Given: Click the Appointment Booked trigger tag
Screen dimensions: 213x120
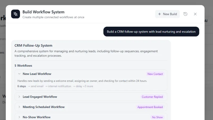Looking at the screenshot, I should pyautogui.click(x=150, y=107).
